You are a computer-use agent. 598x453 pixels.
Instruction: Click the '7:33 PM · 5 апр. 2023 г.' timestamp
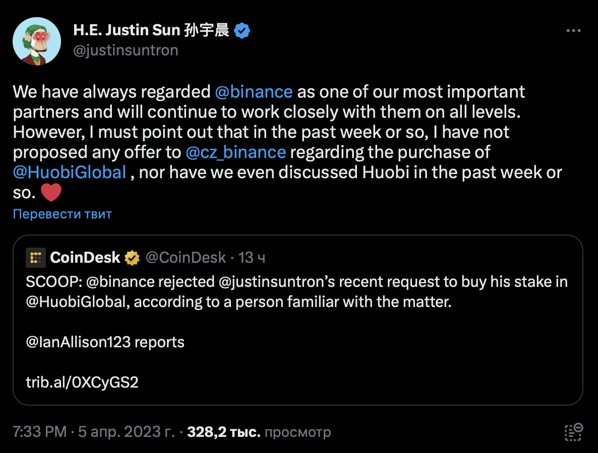coord(94,432)
